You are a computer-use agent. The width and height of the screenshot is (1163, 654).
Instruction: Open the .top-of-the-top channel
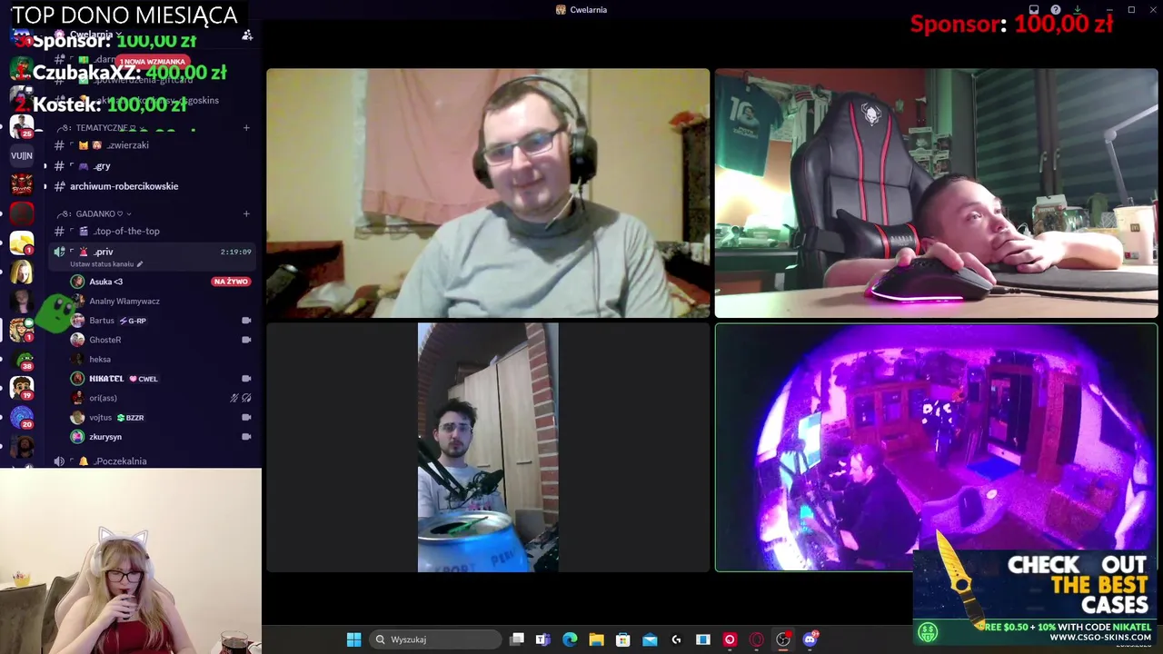tap(153, 231)
